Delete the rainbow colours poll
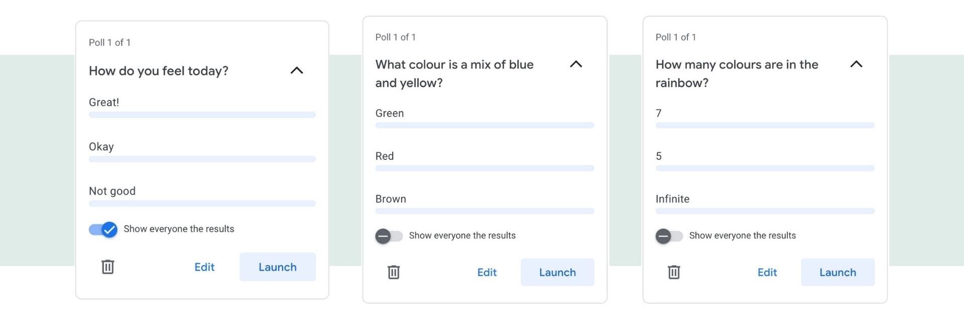This screenshot has height=324, width=964. [x=674, y=272]
